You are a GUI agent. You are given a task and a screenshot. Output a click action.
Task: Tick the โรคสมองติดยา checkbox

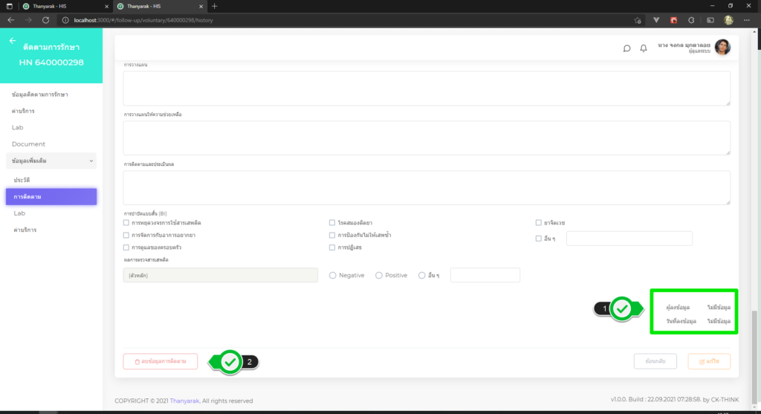click(332, 222)
